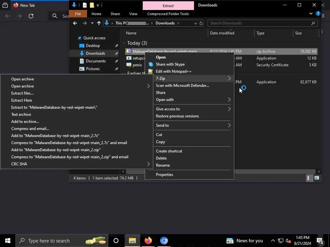Open Explorer help question mark icon
330x247 pixels.
pos(318,14)
